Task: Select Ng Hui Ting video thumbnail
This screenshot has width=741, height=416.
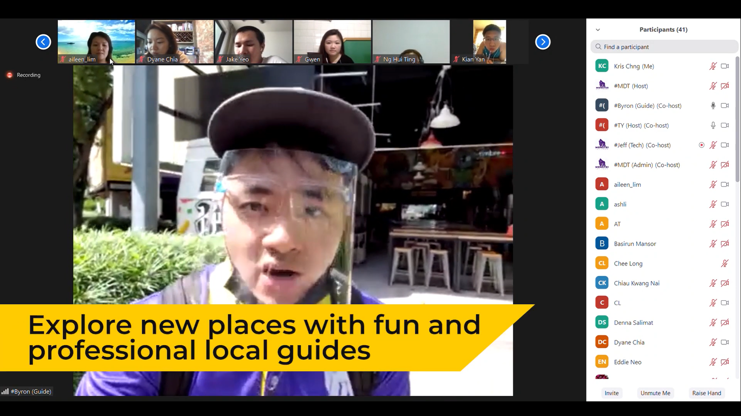Action: (x=411, y=42)
